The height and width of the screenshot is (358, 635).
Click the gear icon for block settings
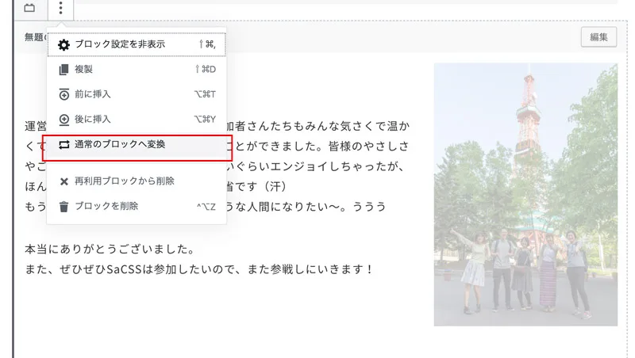64,45
